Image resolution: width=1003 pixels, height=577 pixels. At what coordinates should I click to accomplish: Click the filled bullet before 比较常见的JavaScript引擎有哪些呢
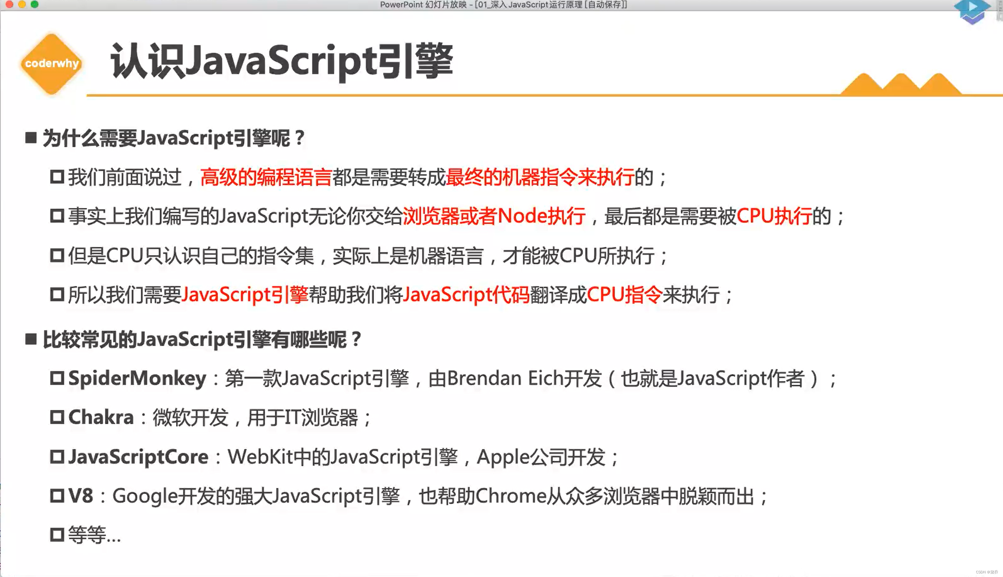coord(31,339)
